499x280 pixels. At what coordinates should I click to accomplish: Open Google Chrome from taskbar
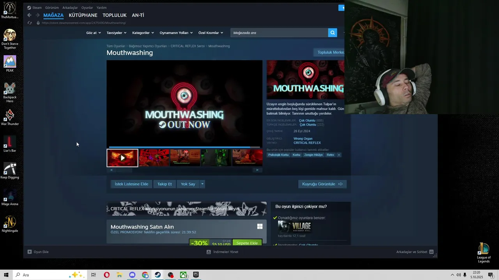145,275
